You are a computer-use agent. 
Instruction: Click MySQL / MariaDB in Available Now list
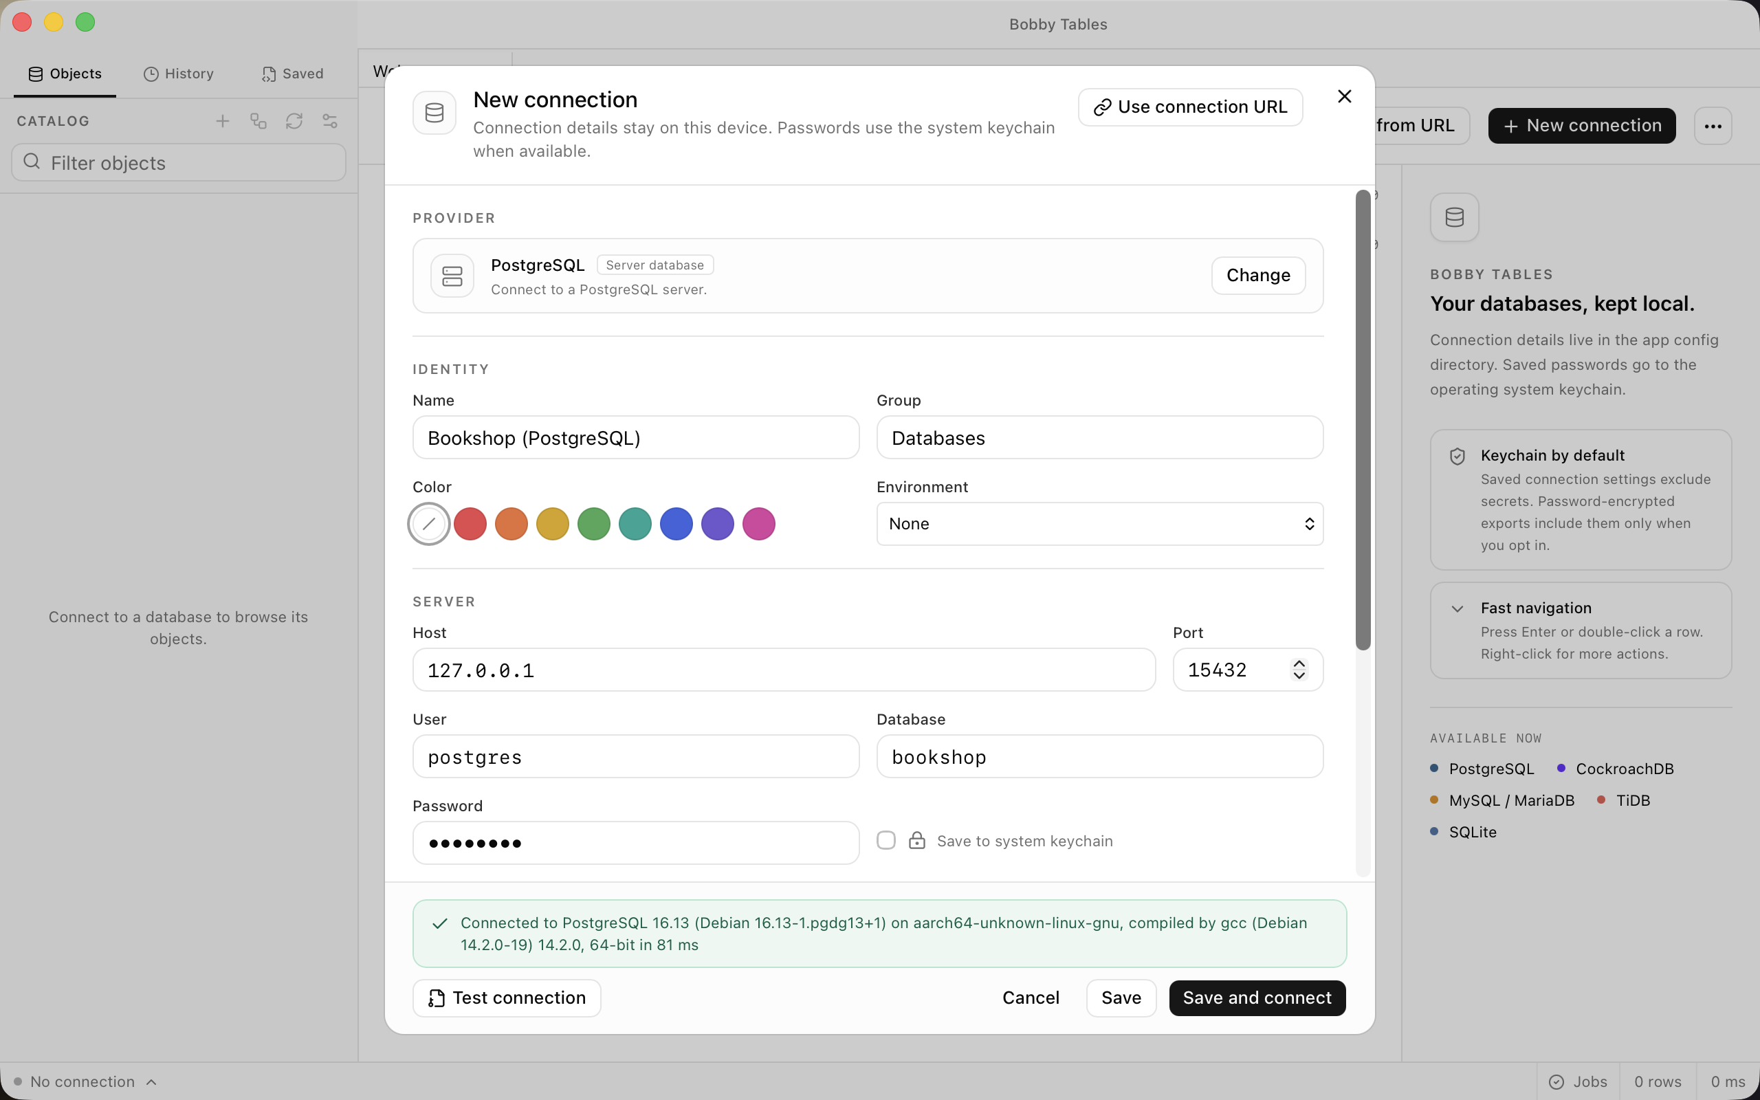click(1511, 800)
